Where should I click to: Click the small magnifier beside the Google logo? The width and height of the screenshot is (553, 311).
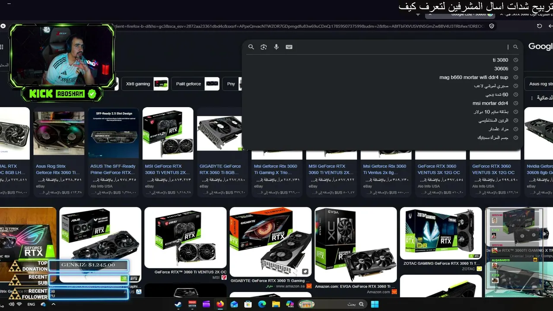pyautogui.click(x=515, y=47)
